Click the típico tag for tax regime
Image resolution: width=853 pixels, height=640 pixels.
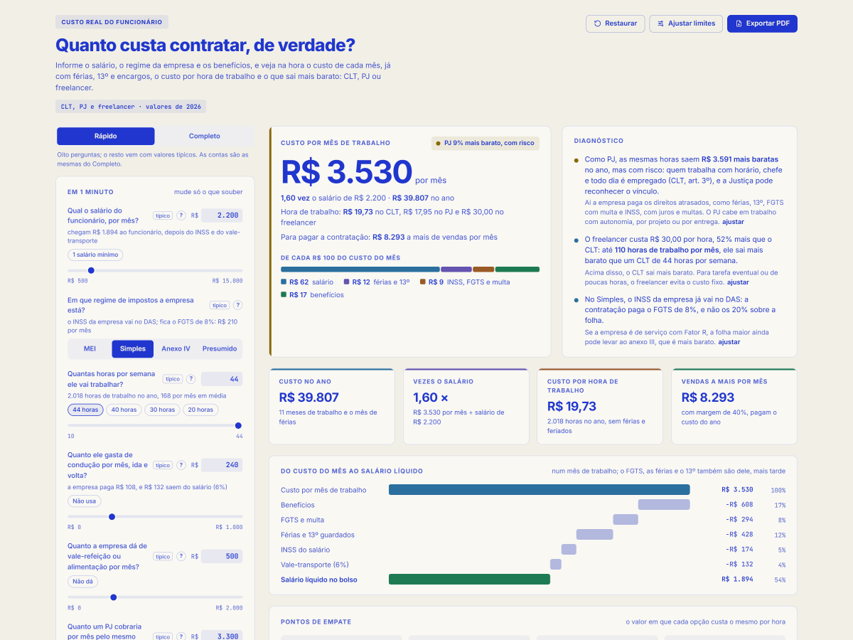[219, 305]
